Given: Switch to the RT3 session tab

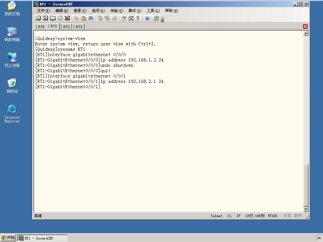Looking at the screenshot, I should pos(78,27).
